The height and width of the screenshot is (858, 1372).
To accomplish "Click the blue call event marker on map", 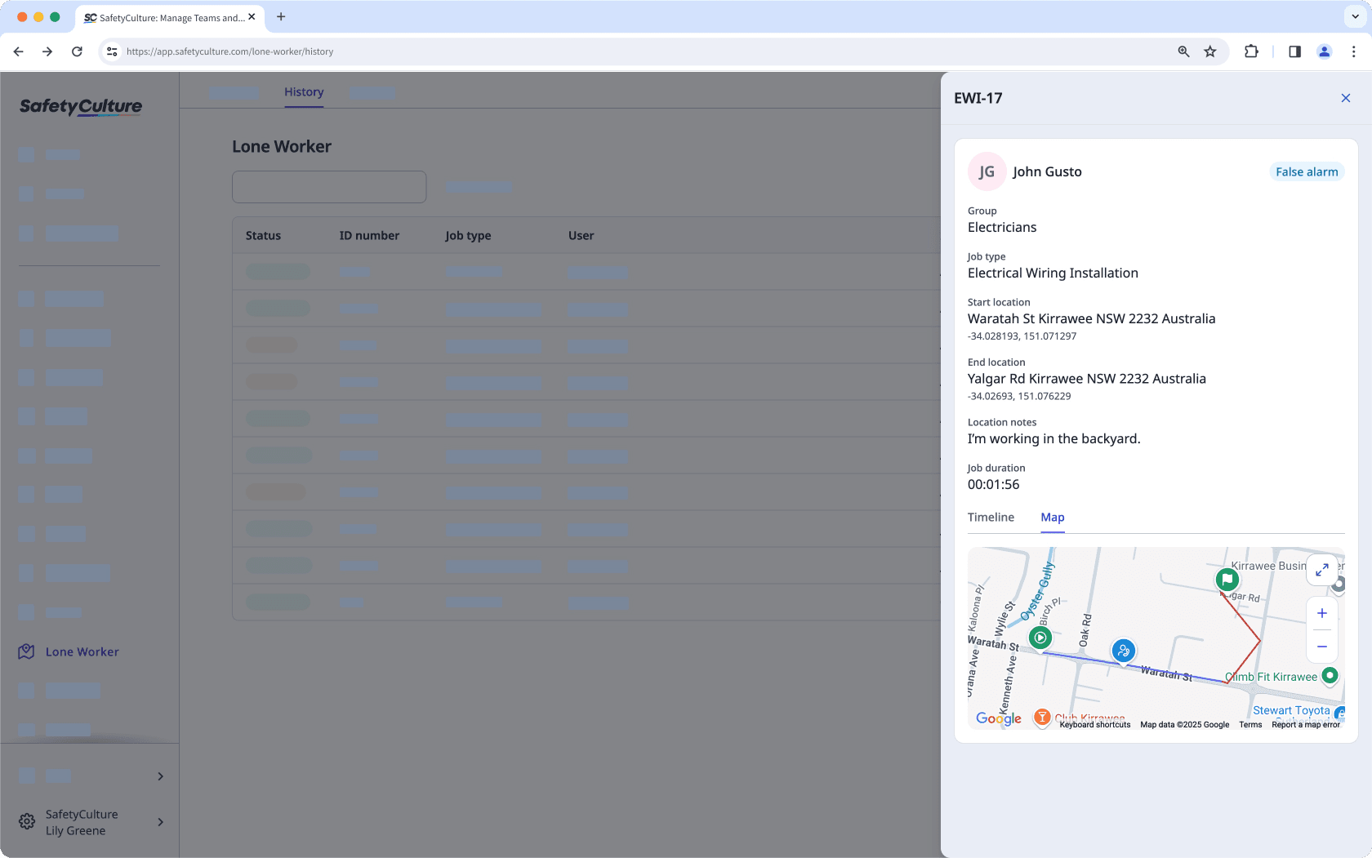I will (x=1123, y=651).
